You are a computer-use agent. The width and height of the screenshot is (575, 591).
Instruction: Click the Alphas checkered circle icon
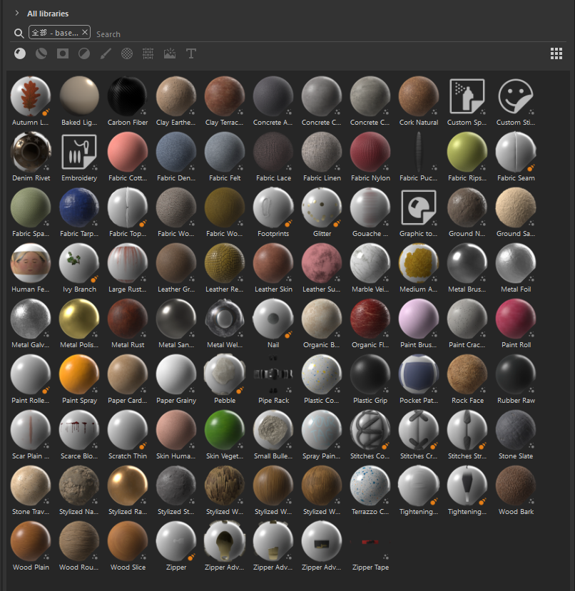tap(127, 53)
